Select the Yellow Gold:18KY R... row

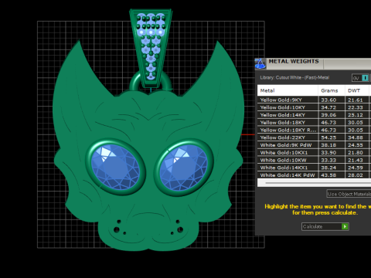pos(314,130)
